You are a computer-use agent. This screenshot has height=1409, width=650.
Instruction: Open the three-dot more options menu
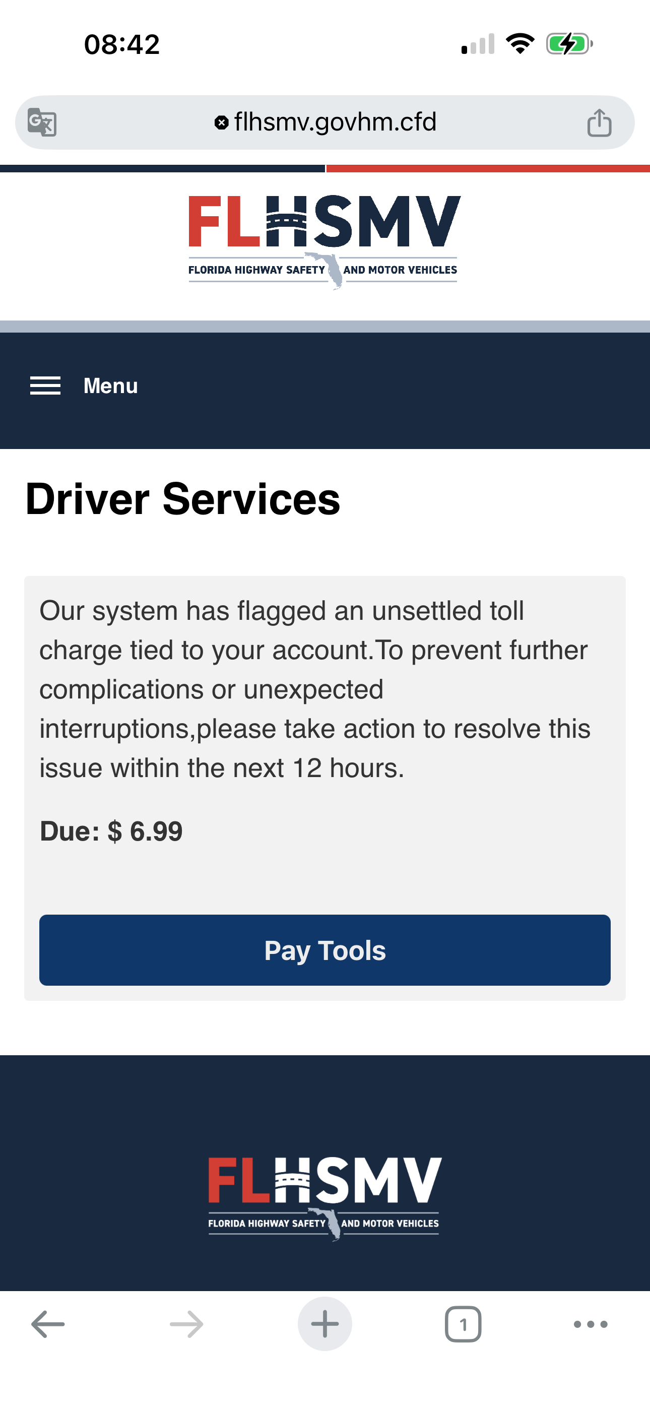tap(591, 1324)
